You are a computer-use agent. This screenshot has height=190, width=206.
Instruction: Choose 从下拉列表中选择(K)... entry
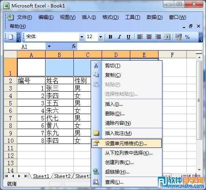[x=126, y=153]
